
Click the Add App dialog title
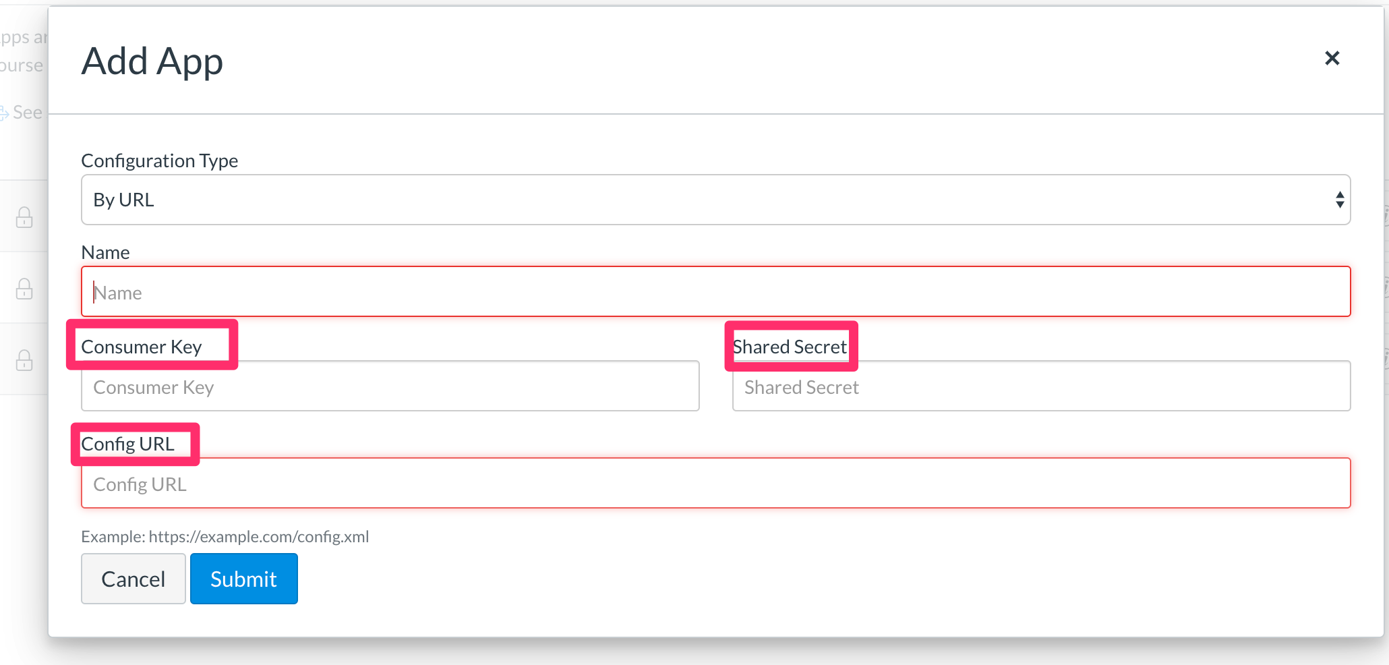(x=152, y=61)
